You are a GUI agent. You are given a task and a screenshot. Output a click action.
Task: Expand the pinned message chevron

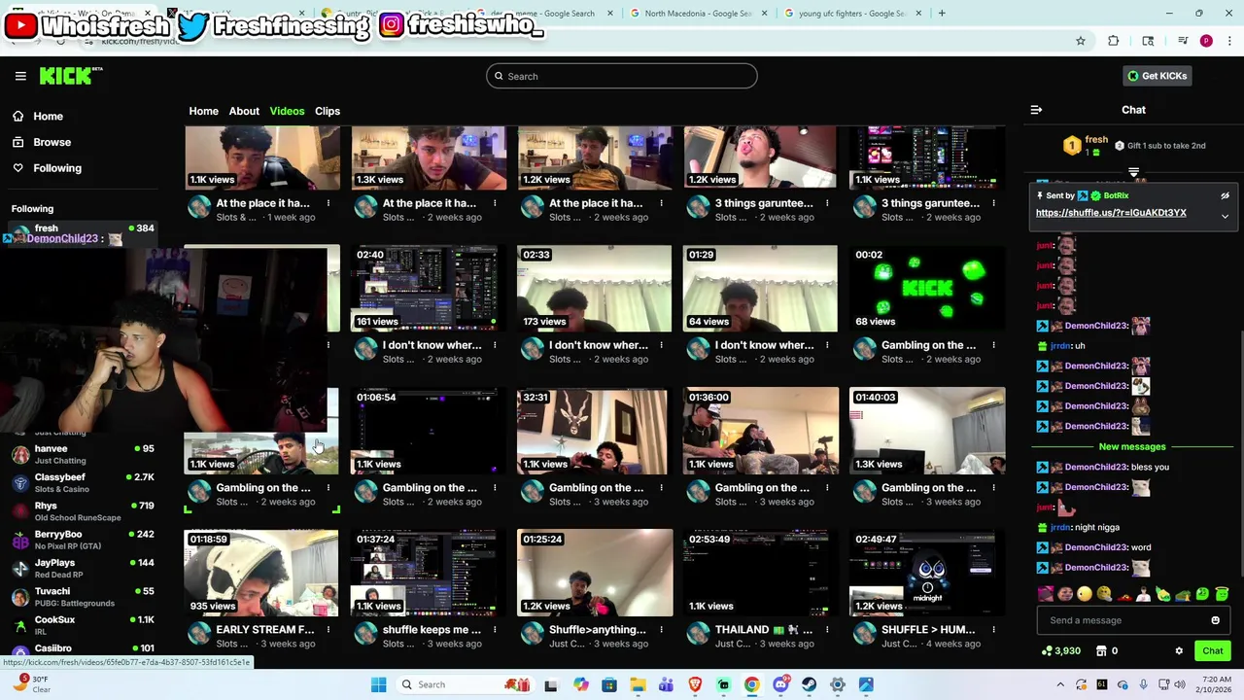pyautogui.click(x=1225, y=216)
